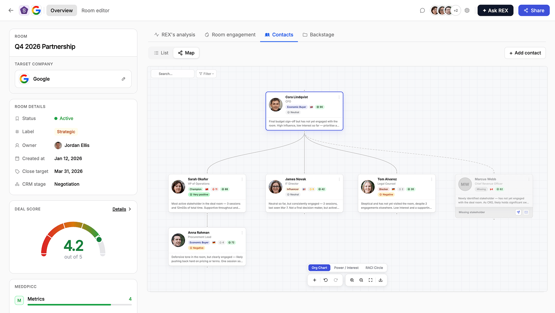Open the deal score Details link
Screen dimensions: 555x313
click(119, 209)
